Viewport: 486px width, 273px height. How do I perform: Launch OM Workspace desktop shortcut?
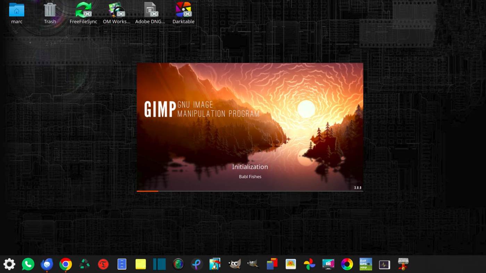coord(117,13)
